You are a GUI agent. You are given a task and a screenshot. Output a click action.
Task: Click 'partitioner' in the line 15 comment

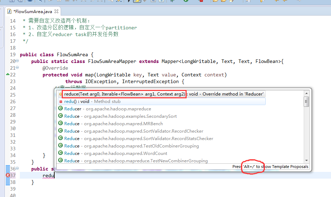tap(121, 28)
